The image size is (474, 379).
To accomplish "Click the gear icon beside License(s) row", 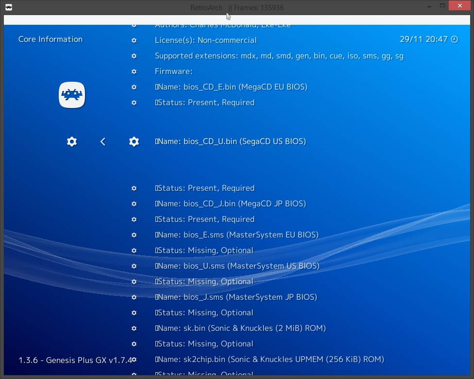I will click(x=134, y=40).
